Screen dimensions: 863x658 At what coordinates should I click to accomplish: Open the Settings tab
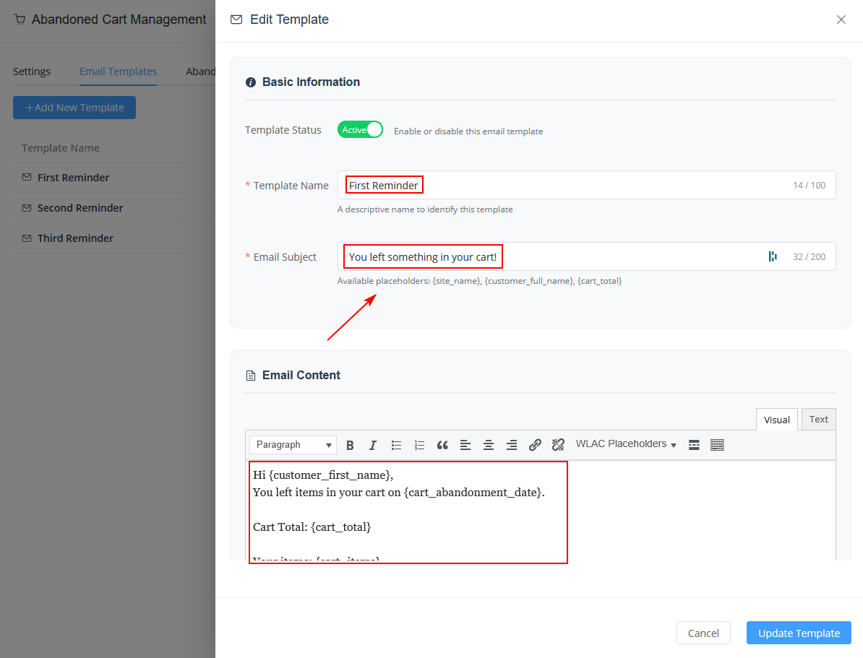click(x=31, y=71)
